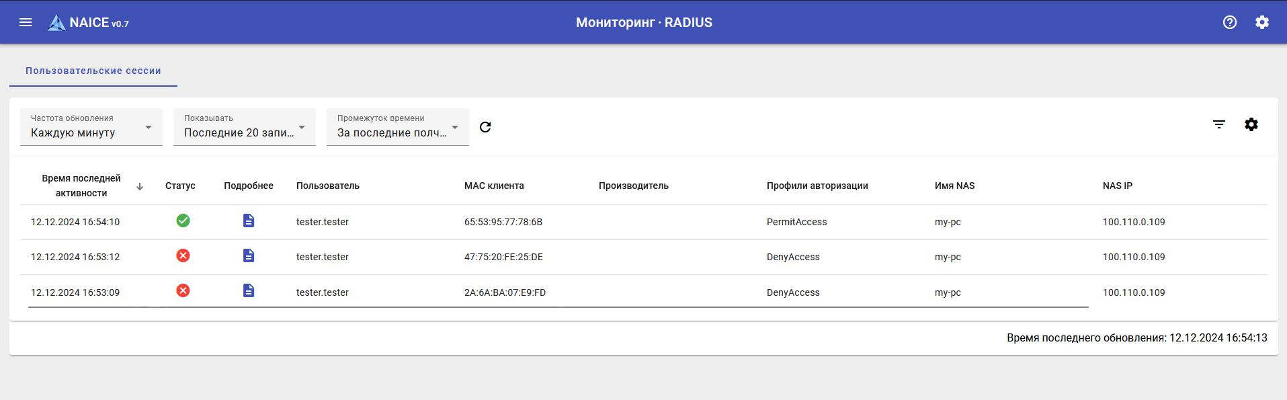Open the table filter icon
Screen dimensions: 1287x400
click(1218, 124)
